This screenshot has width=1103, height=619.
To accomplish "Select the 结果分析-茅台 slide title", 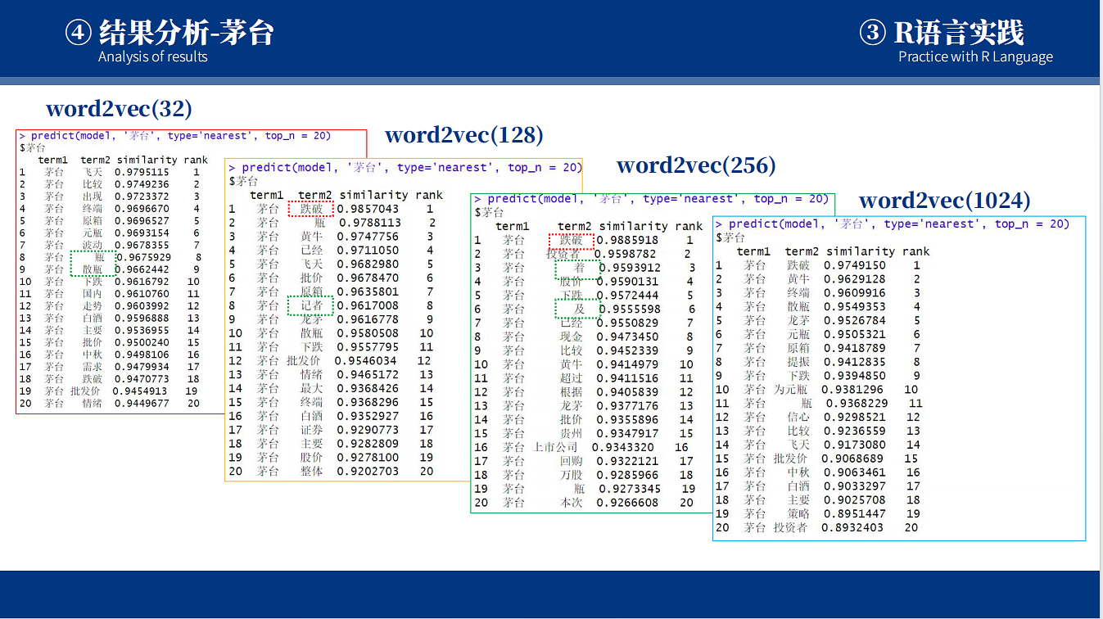I will pos(186,33).
